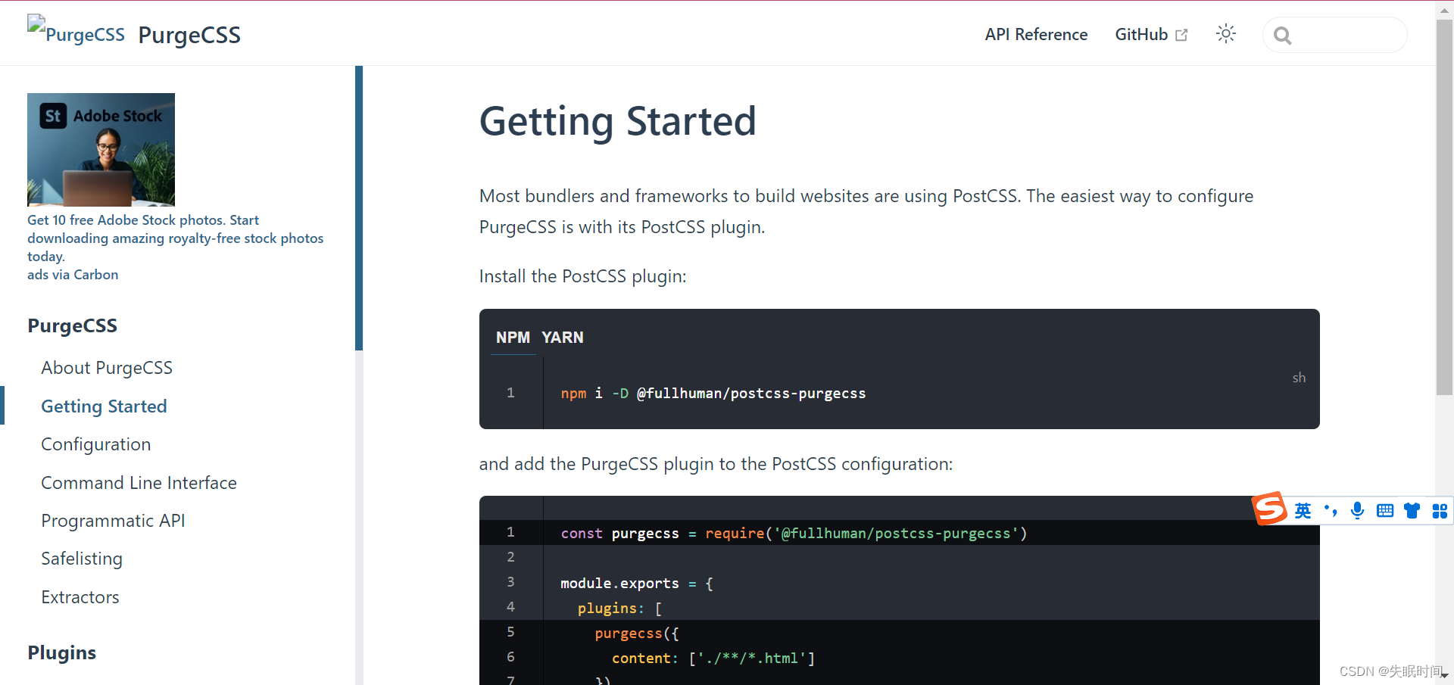The height and width of the screenshot is (685, 1454).
Task: Click the page vertical scrollbar thumb
Action: click(x=1444, y=207)
